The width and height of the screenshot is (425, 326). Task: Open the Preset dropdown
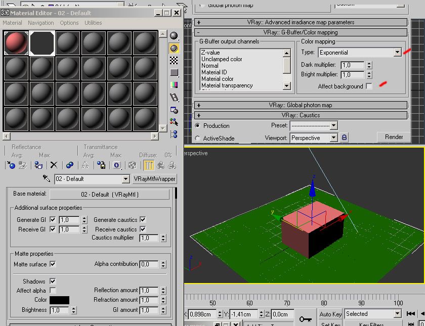point(333,125)
